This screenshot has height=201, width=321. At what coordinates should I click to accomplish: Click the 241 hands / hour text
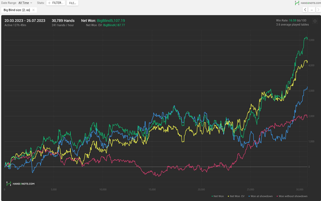coord(63,25)
